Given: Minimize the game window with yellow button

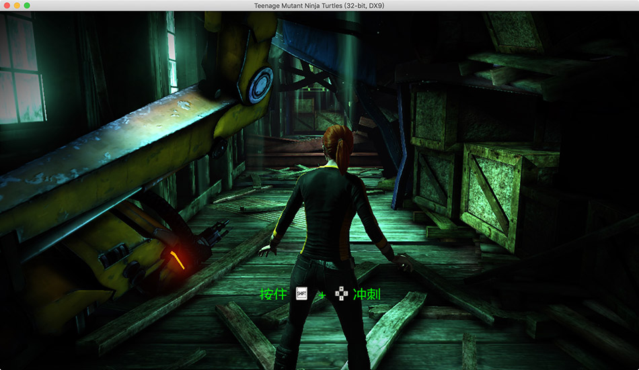Looking at the screenshot, I should 17,5.
